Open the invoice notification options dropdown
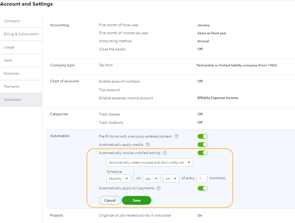295x223 pixels. click(150, 162)
